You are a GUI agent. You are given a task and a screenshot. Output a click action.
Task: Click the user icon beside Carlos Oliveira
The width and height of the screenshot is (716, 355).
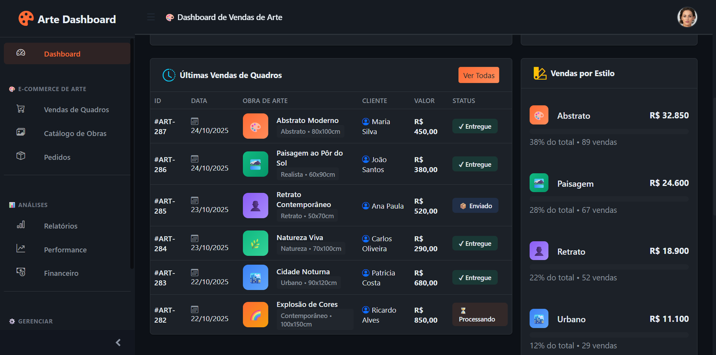366,239
